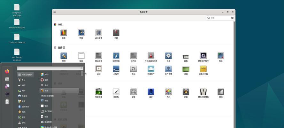The width and height of the screenshot is (284, 128).
Task: Focus the 搜索 field in System Settings
Action: click(x=220, y=18)
